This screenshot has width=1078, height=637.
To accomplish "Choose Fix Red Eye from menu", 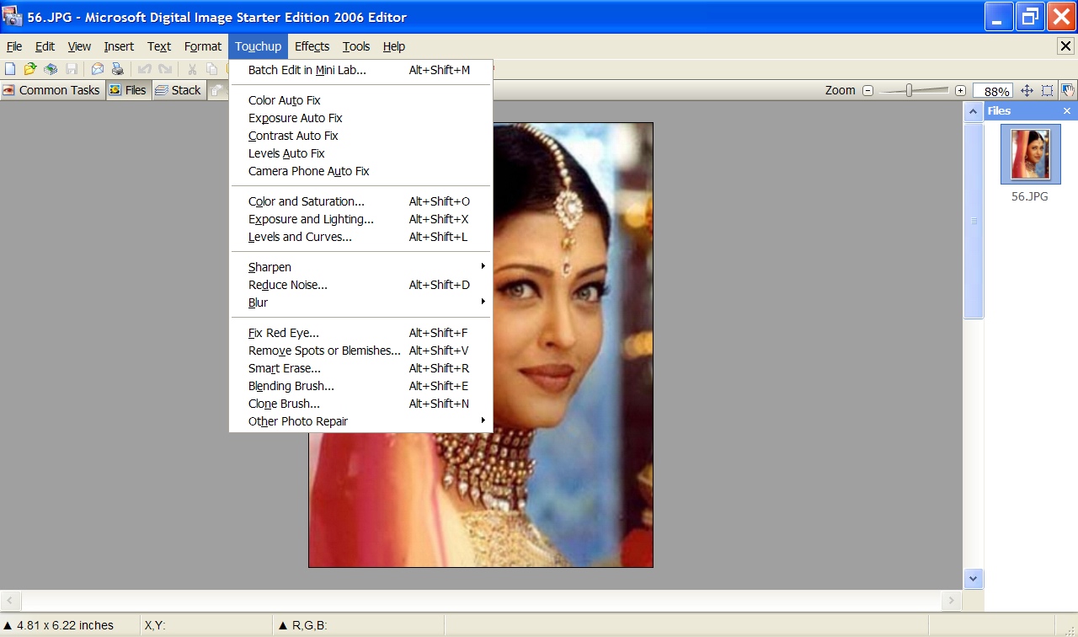I will (x=284, y=333).
